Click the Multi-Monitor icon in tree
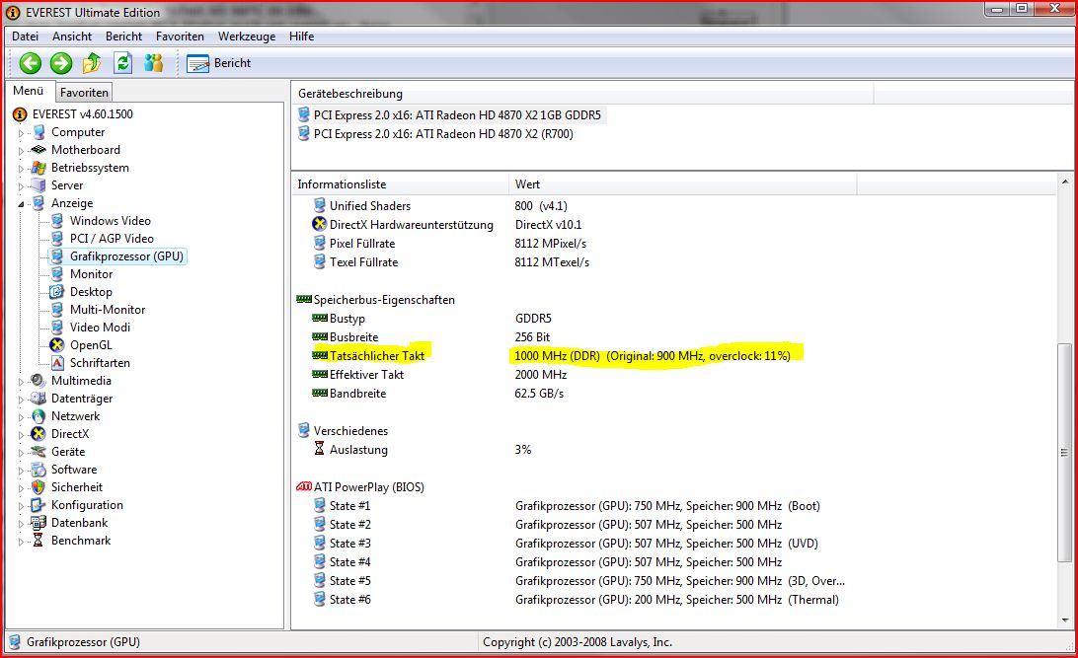Screen dimensions: 1078x658 click(x=57, y=310)
